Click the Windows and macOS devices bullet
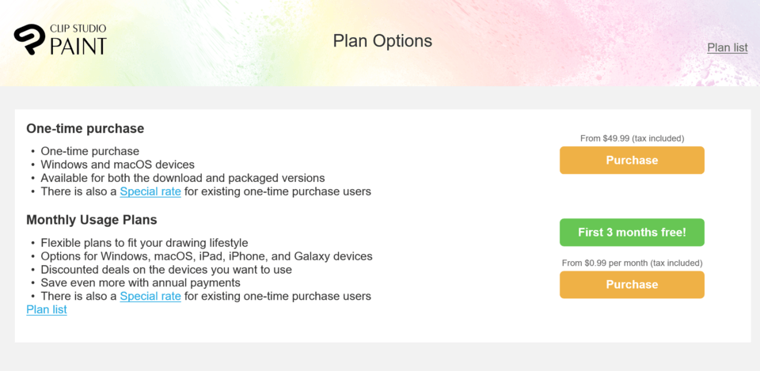The image size is (760, 371). (117, 165)
